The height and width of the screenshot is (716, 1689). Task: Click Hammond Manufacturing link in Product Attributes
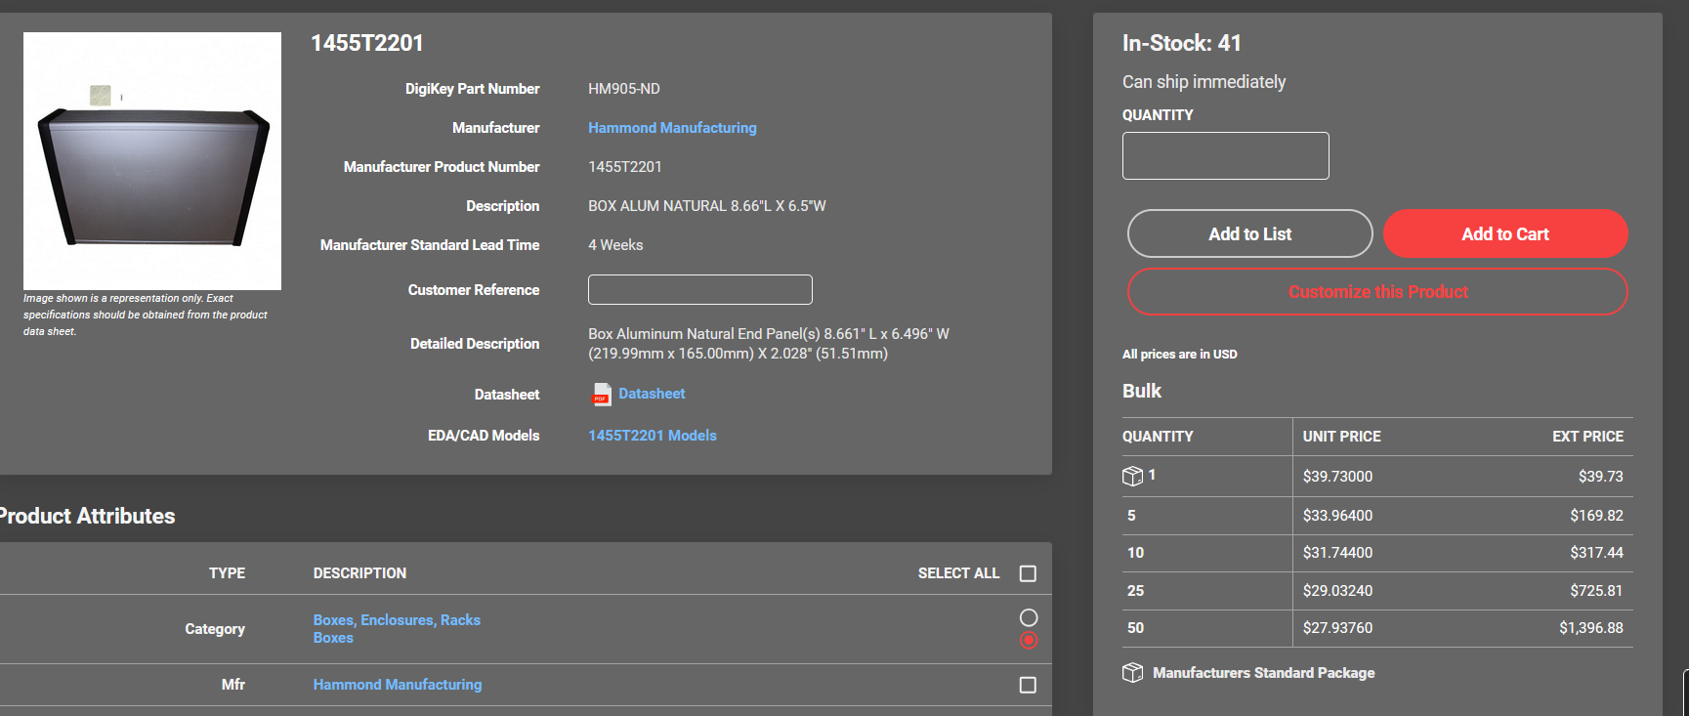tap(397, 685)
